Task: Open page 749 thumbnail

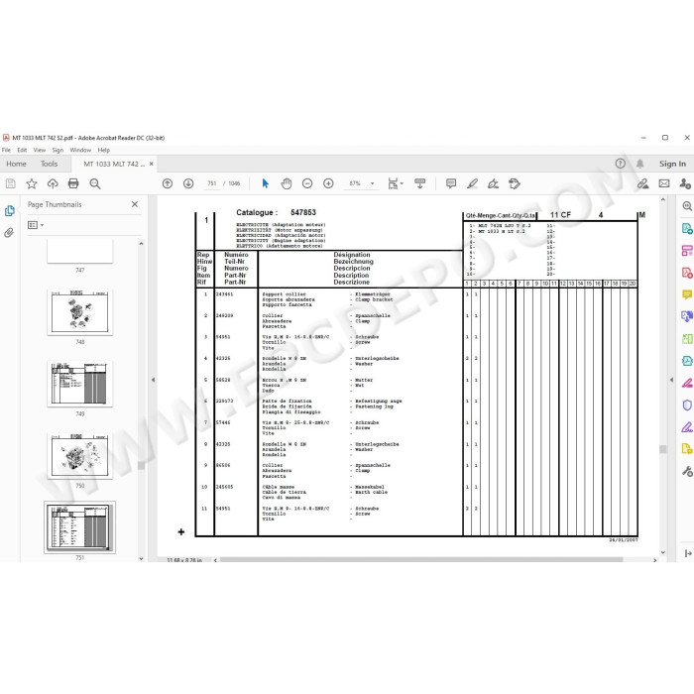Action: pos(80,384)
